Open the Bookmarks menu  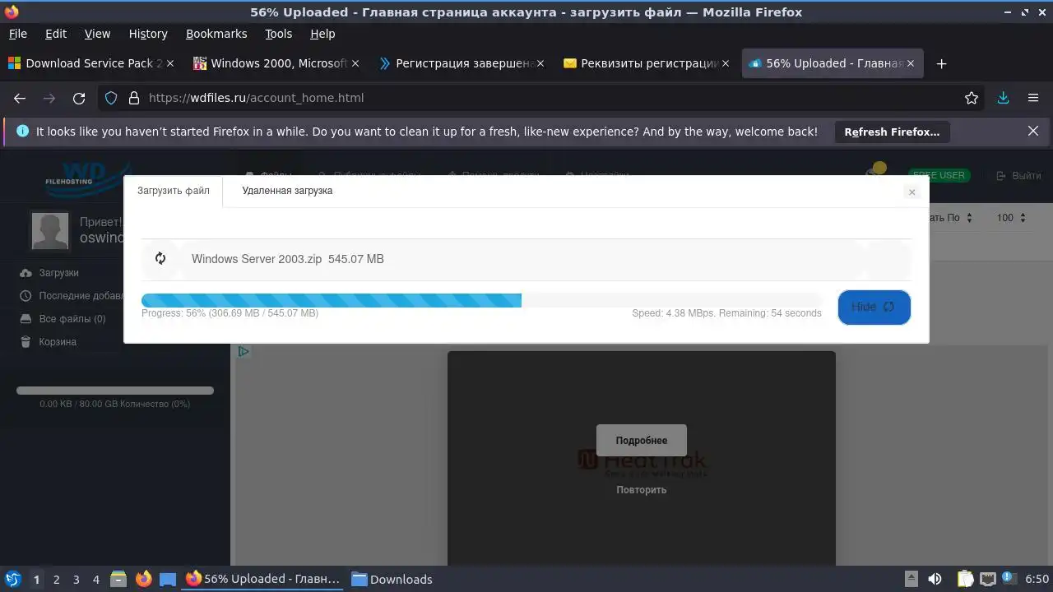pos(216,34)
